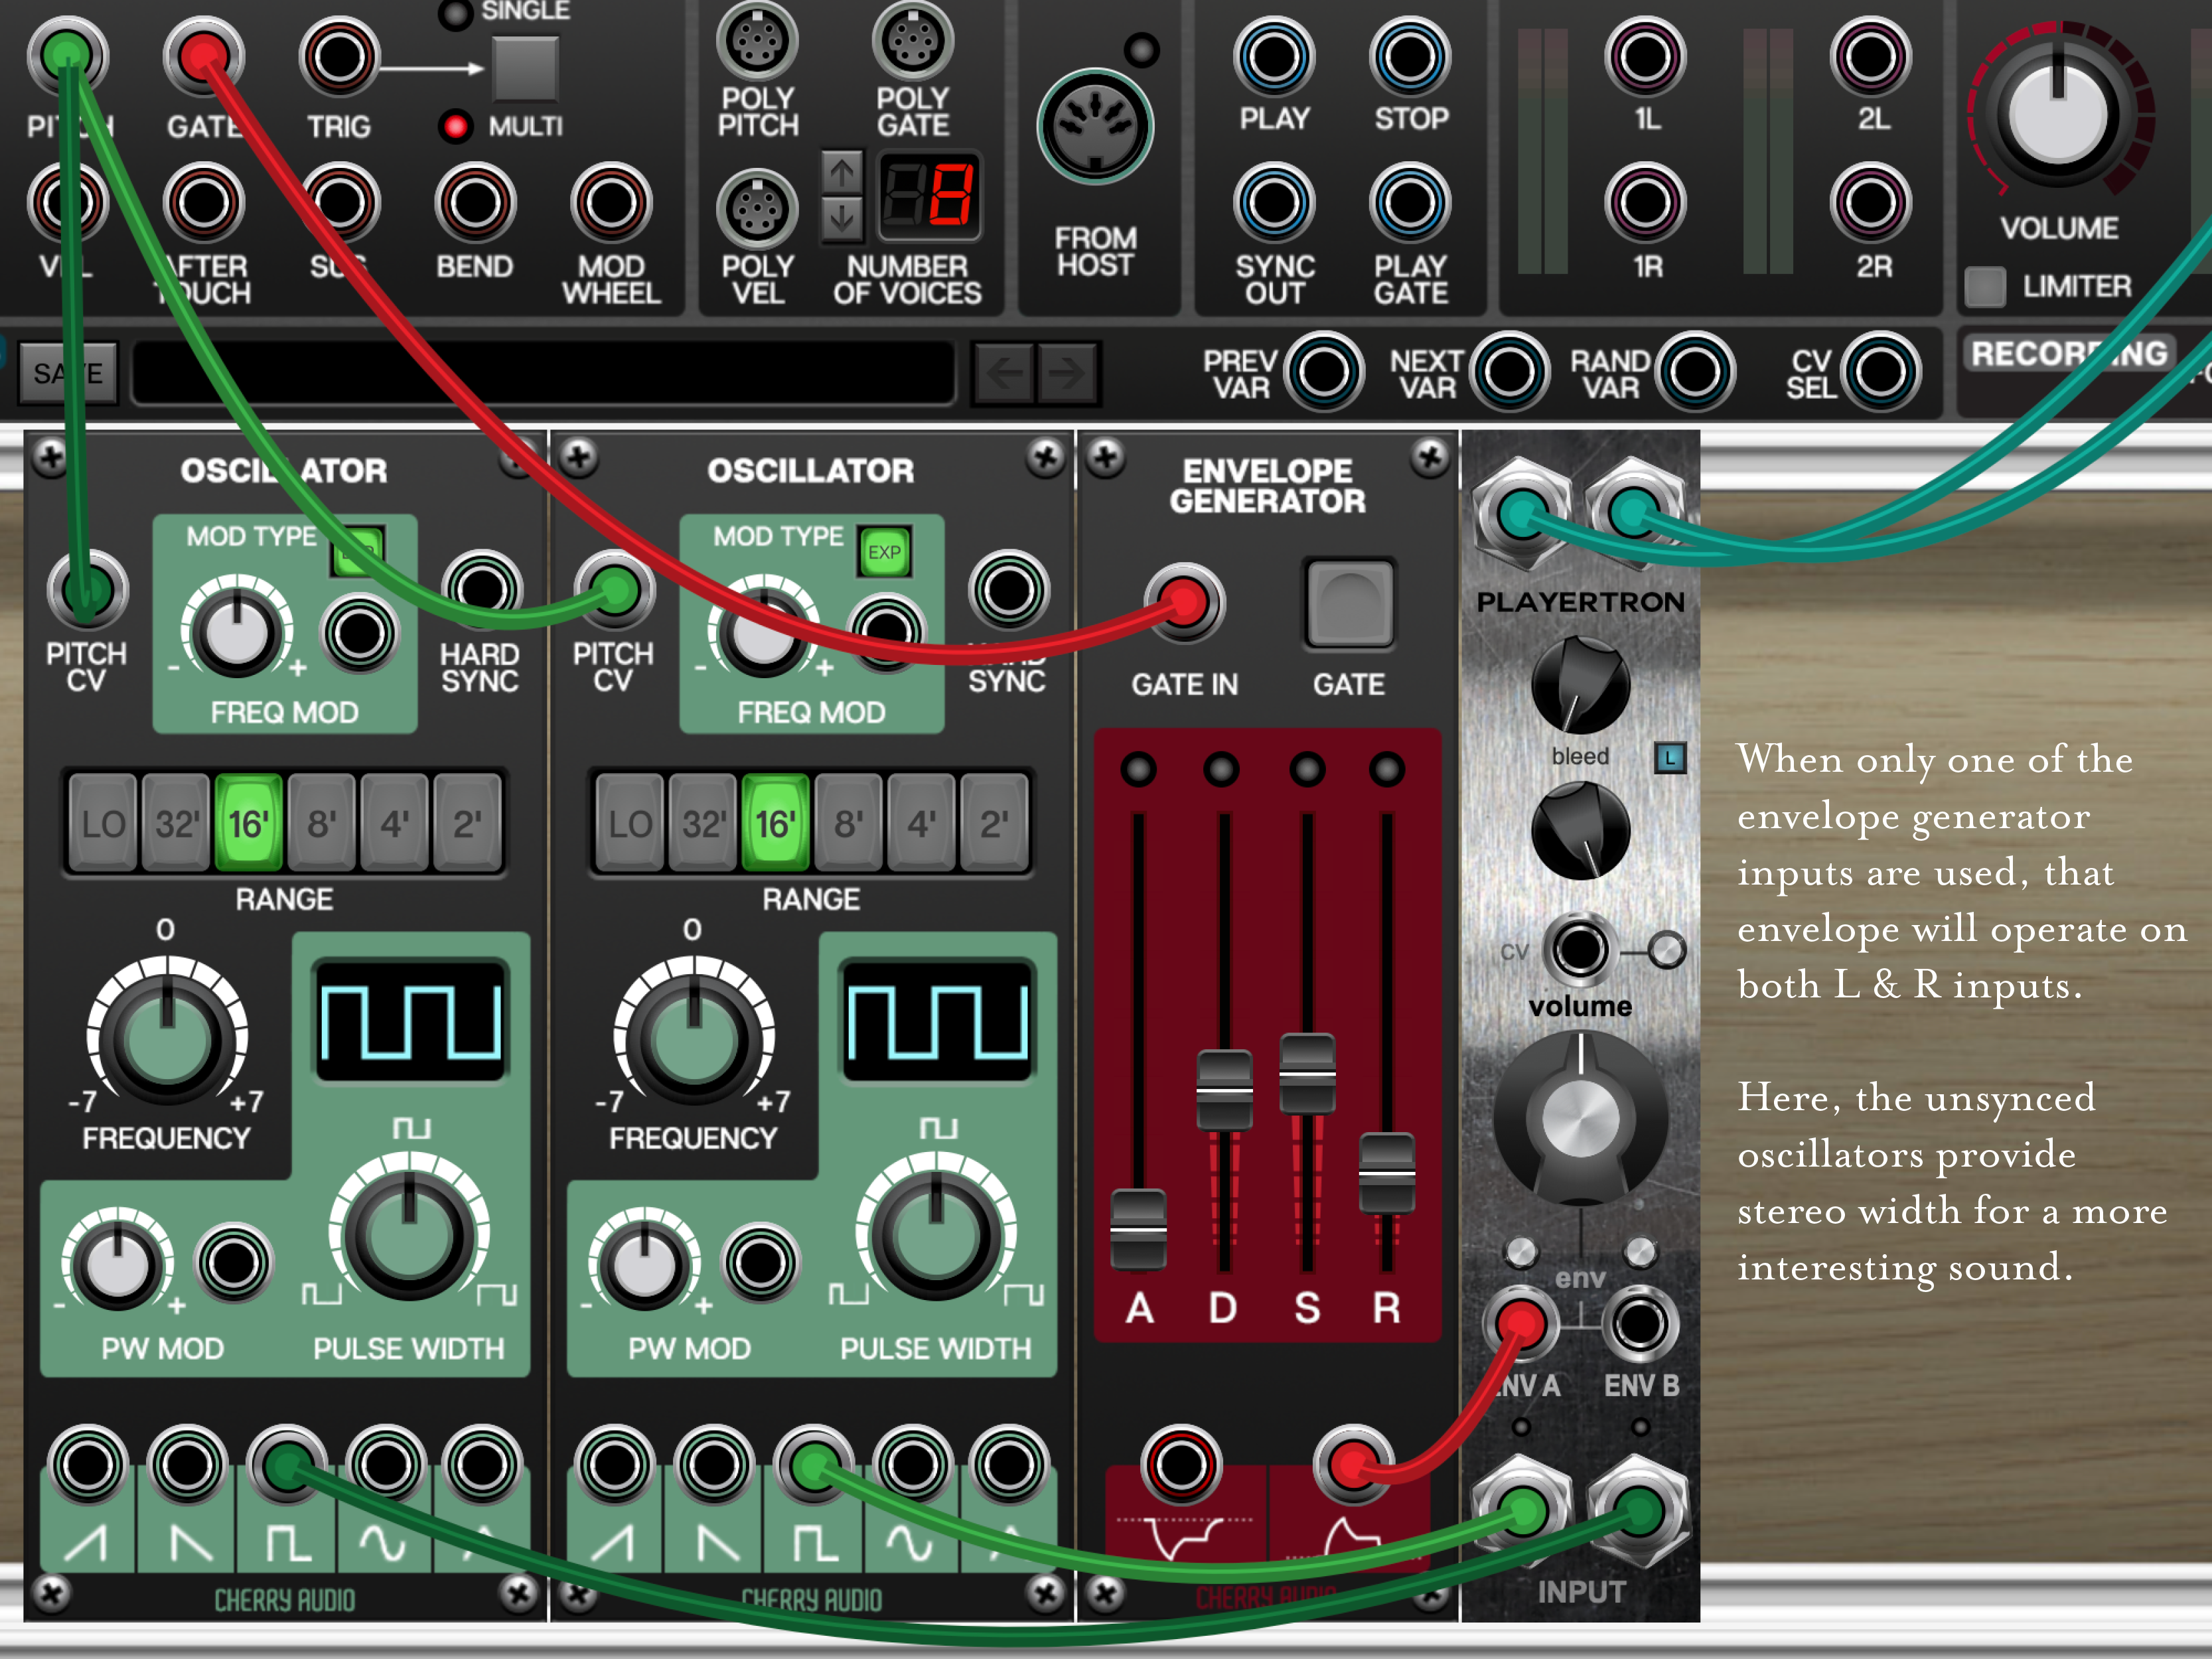2212x1659 pixels.
Task: Click the POLY PITCH output jack
Action: [757, 41]
